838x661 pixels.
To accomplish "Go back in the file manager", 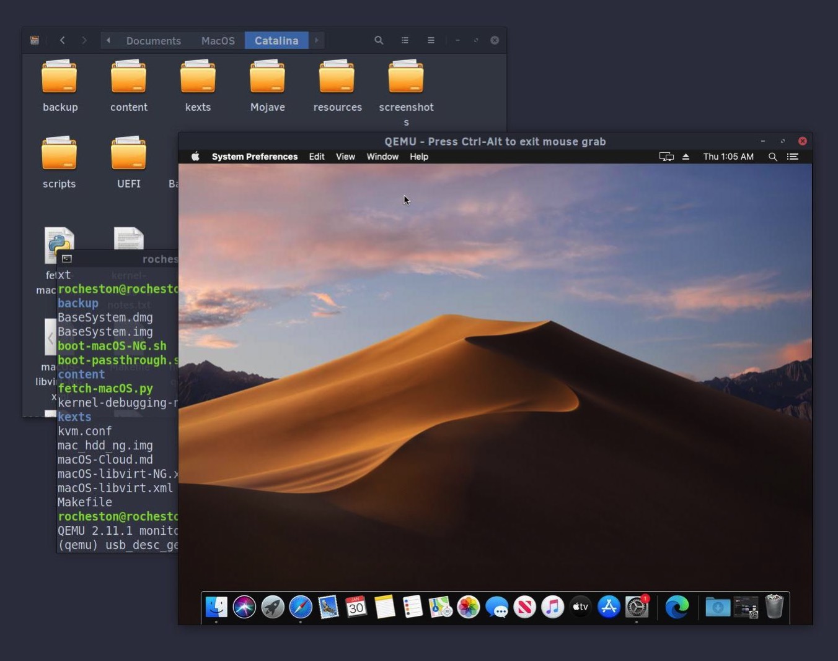I will pos(62,40).
